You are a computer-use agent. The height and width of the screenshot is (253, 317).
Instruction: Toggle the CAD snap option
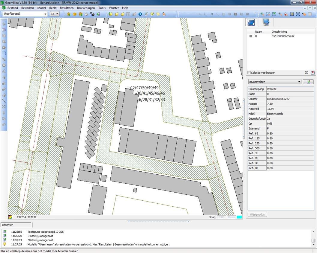tap(221, 217)
